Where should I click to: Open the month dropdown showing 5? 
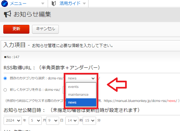click(35, 121)
